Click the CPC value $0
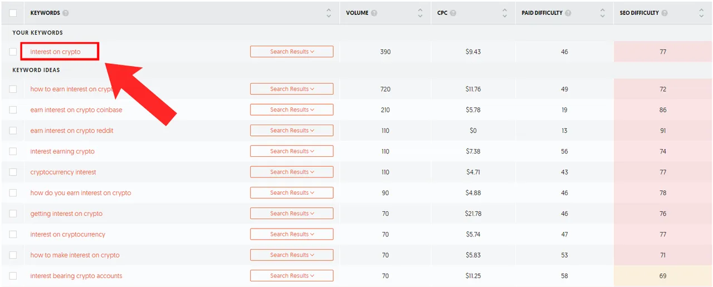The width and height of the screenshot is (713, 287). 473,131
